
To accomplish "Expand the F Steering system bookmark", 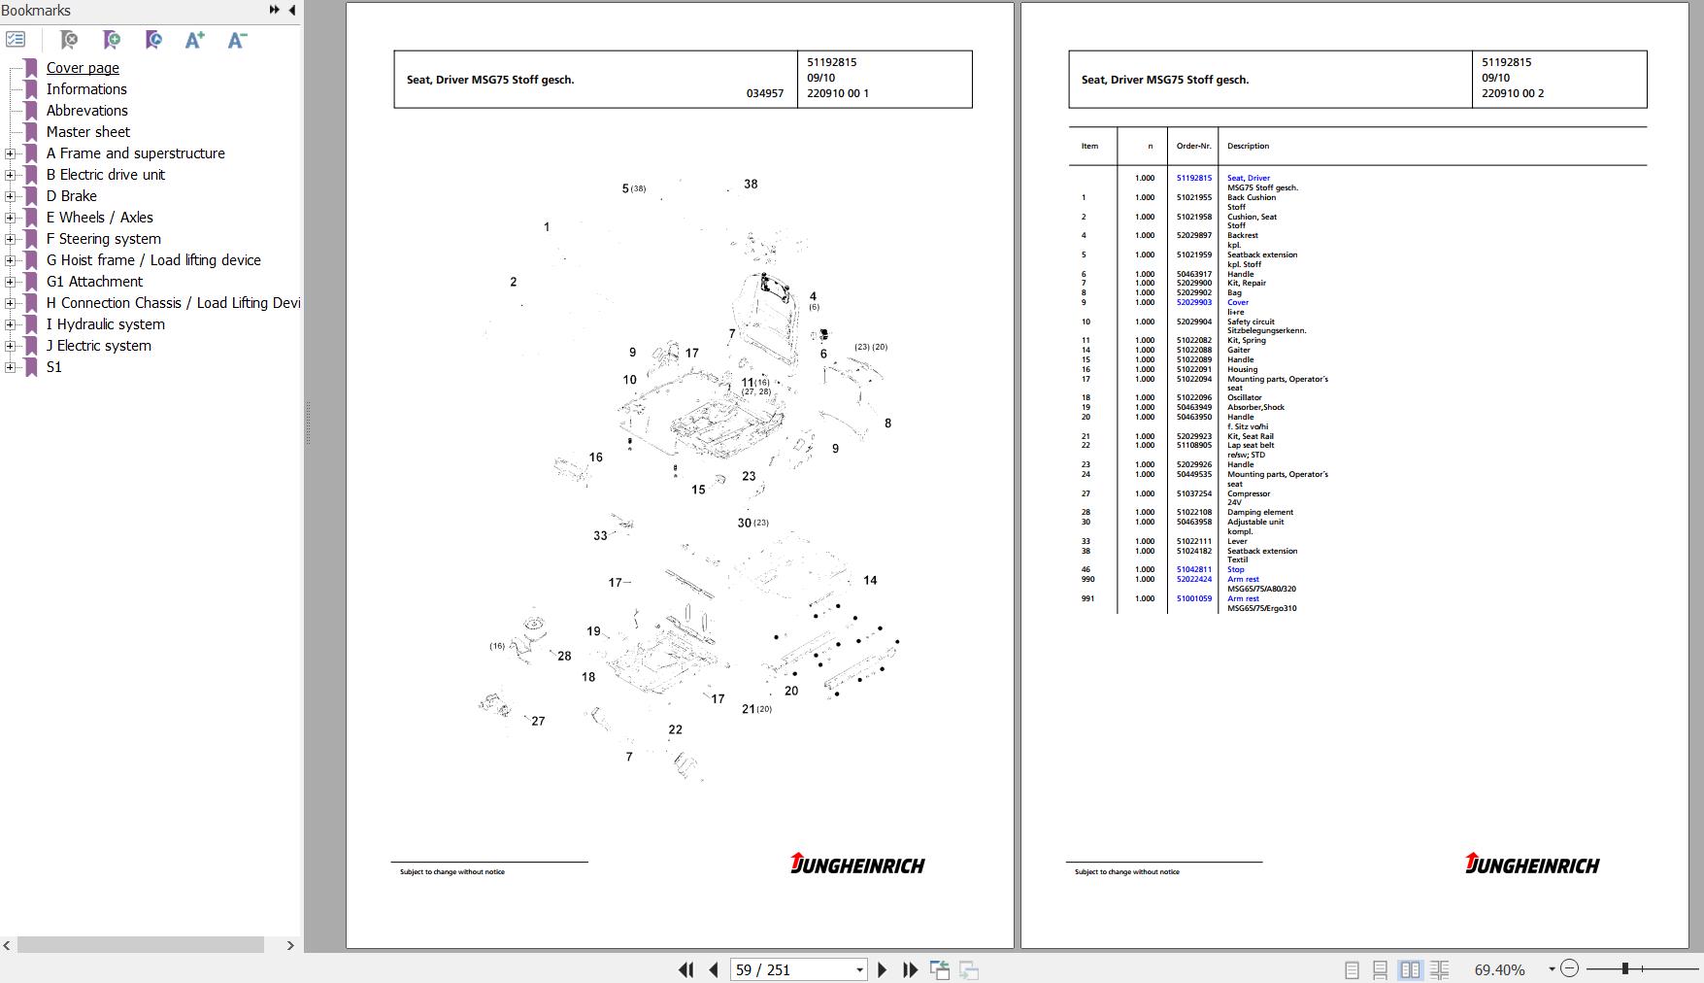I will click(10, 239).
